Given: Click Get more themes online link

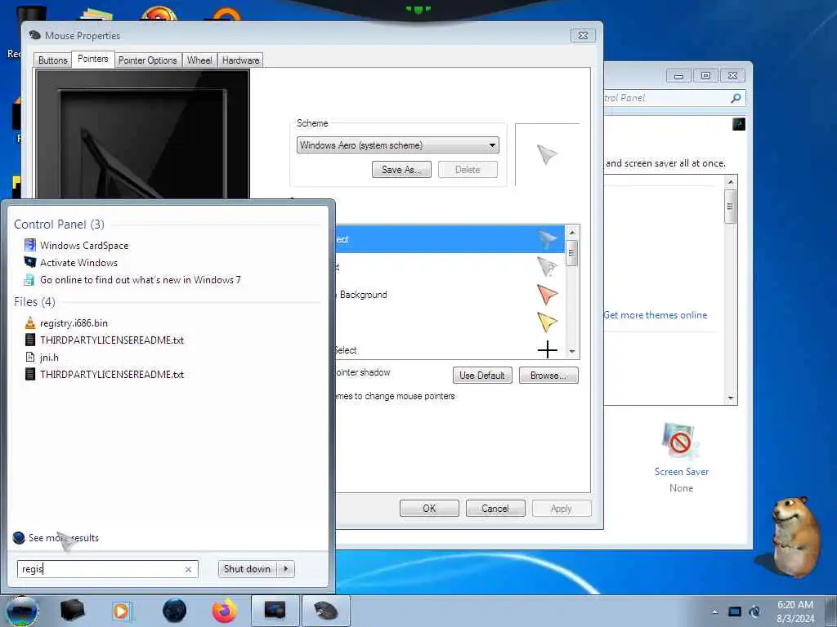Looking at the screenshot, I should [x=656, y=315].
